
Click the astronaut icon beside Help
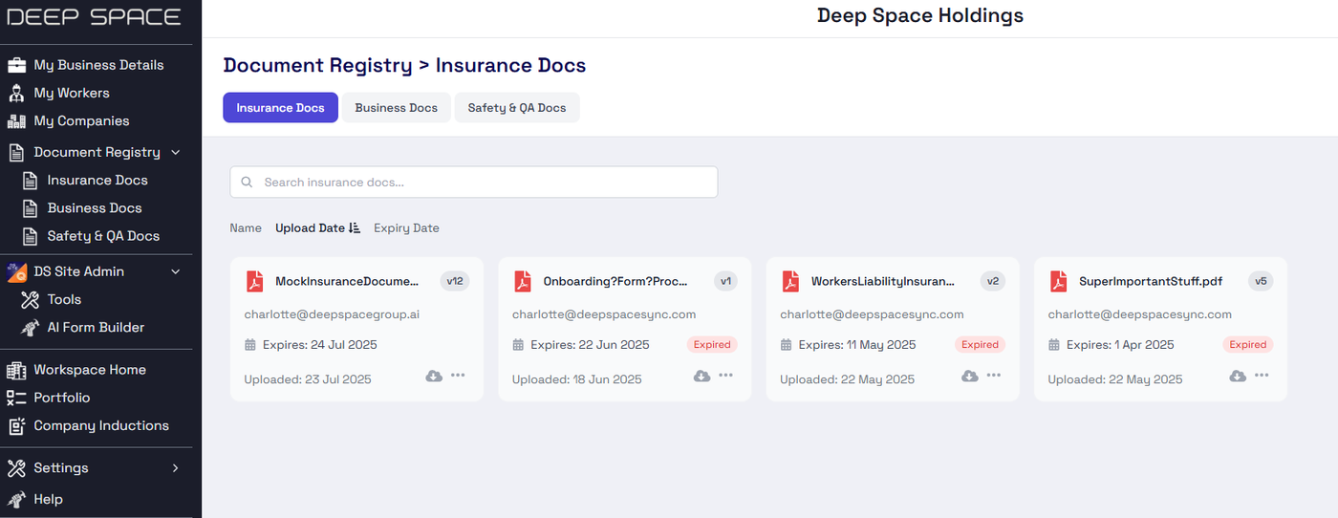coord(16,499)
